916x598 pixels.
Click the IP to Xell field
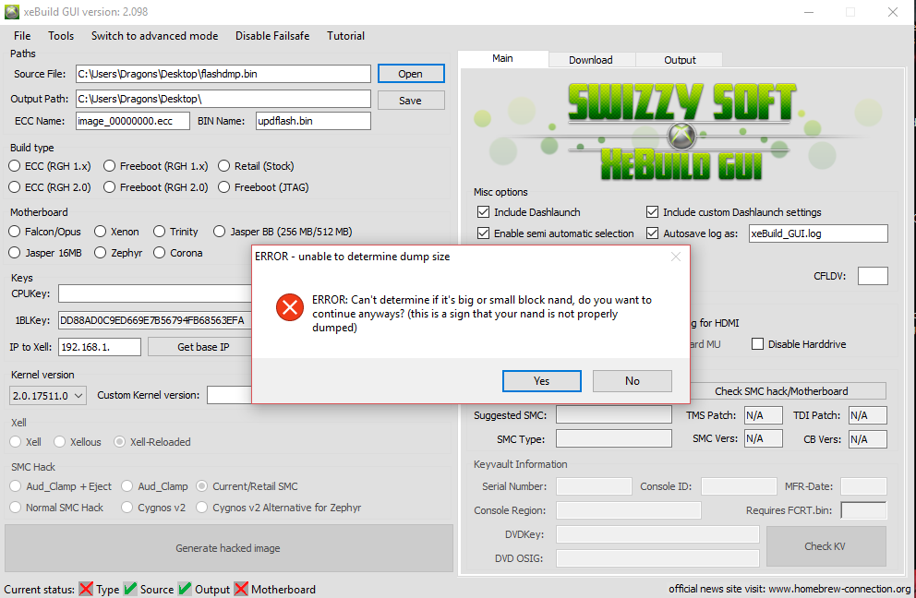tap(100, 347)
